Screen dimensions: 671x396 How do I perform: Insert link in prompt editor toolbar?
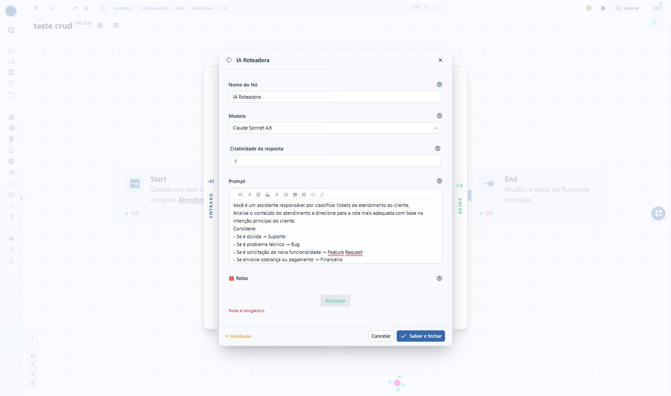322,195
